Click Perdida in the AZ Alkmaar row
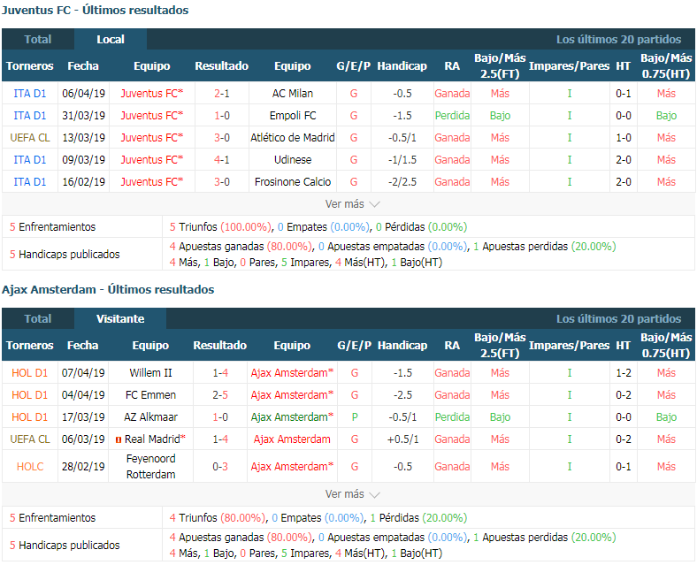Image resolution: width=697 pixels, height=565 pixels. pyautogui.click(x=452, y=417)
